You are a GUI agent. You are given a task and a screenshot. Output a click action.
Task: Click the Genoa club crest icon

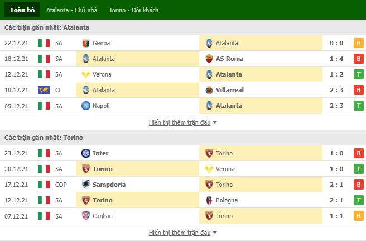point(86,43)
